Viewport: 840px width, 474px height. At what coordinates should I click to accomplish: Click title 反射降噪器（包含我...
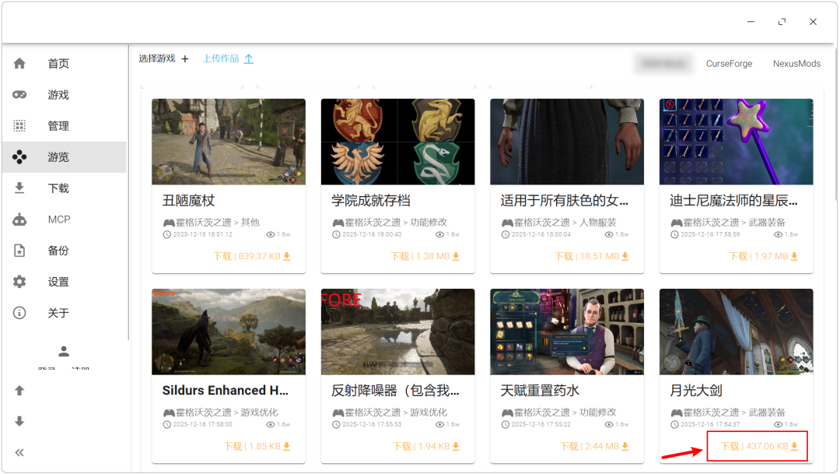click(x=395, y=391)
